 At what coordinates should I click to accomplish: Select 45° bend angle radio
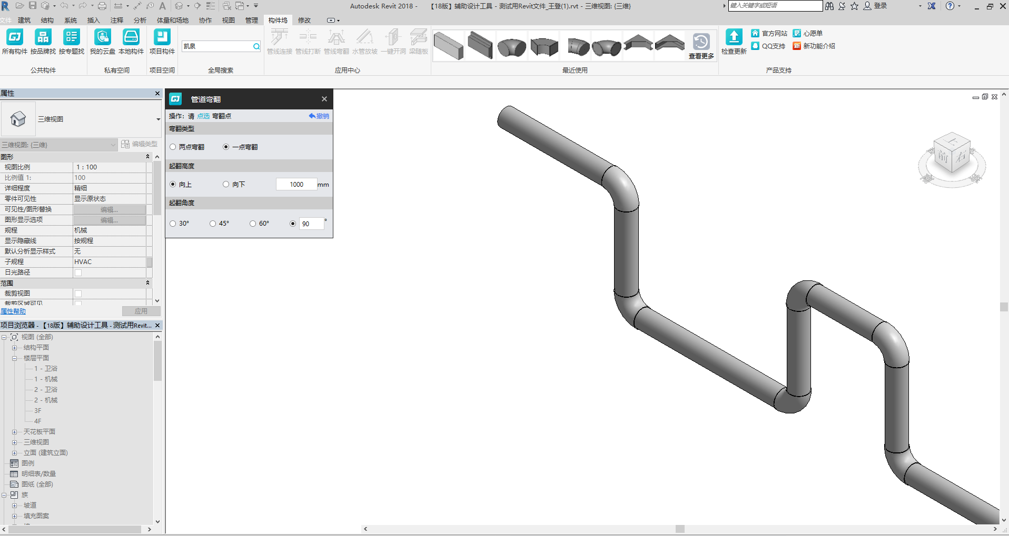(213, 224)
